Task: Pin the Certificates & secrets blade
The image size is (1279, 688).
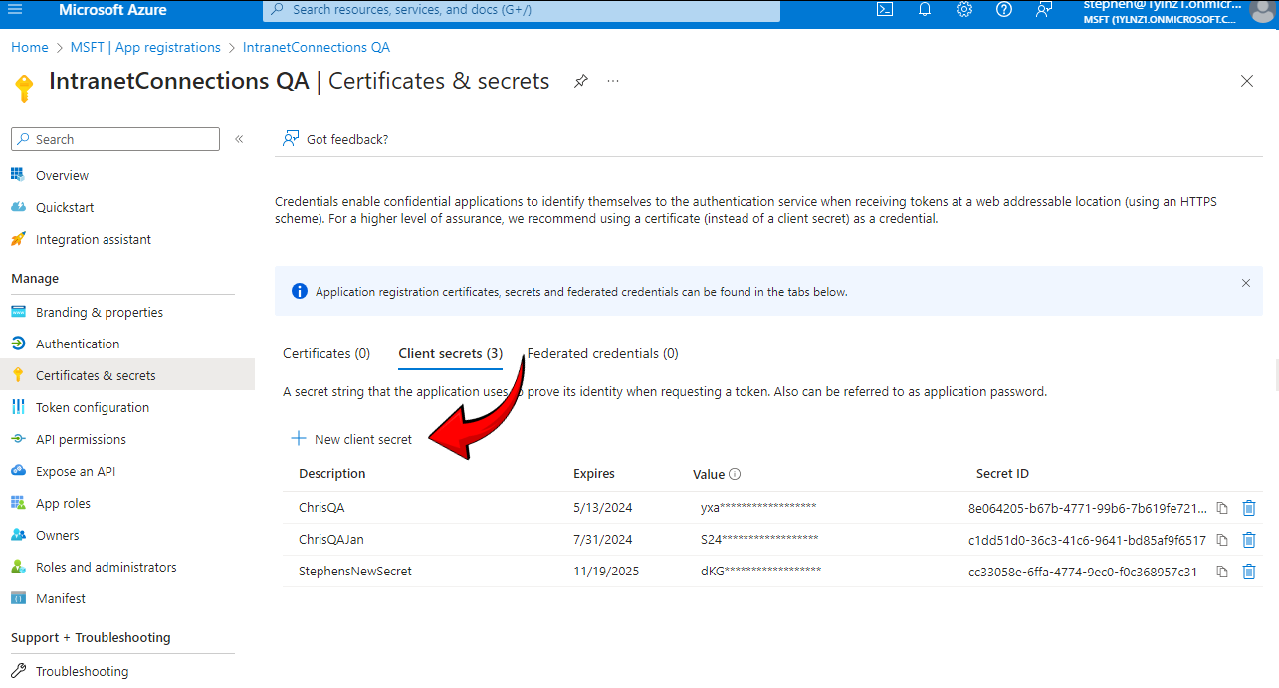Action: [581, 81]
